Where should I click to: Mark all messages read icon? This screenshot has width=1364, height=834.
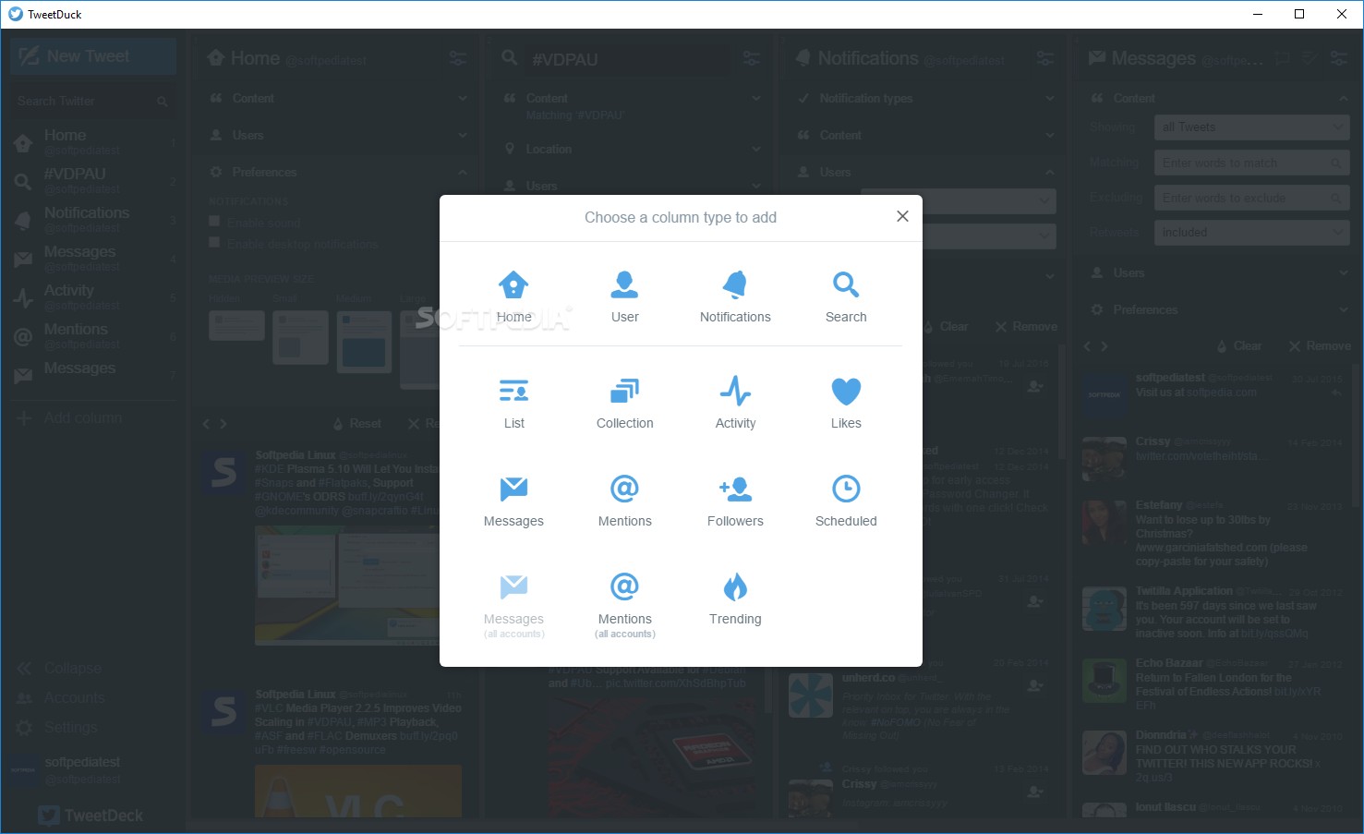[x=1310, y=58]
